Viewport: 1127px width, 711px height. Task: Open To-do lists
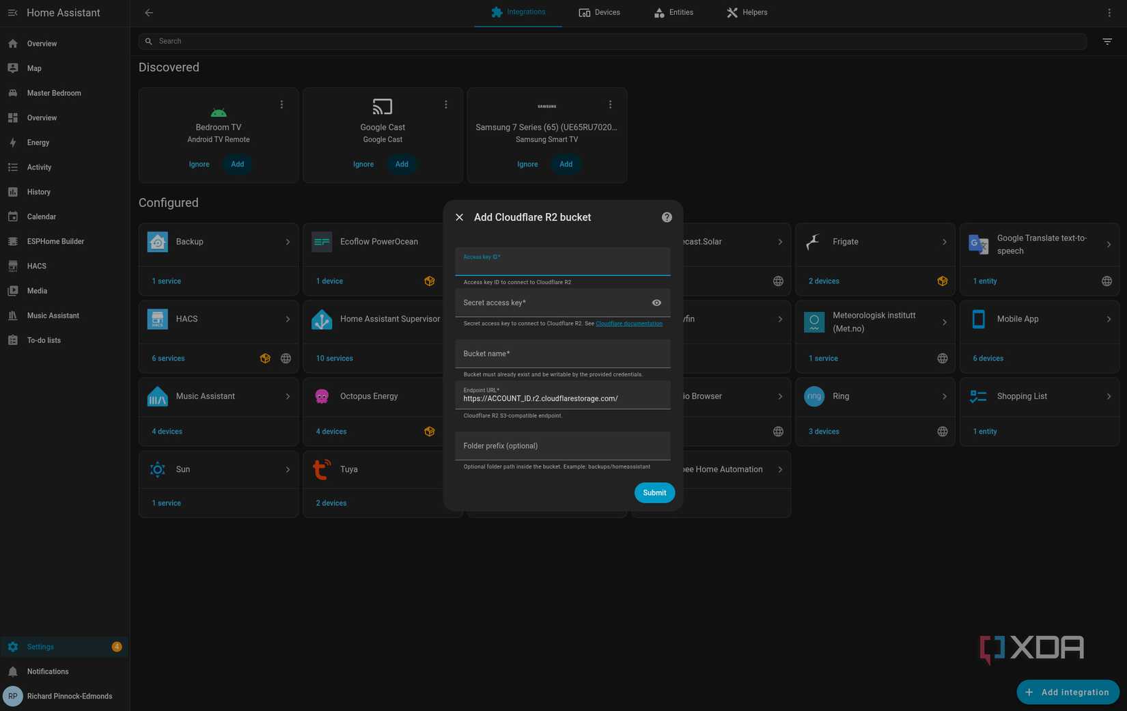(65, 340)
